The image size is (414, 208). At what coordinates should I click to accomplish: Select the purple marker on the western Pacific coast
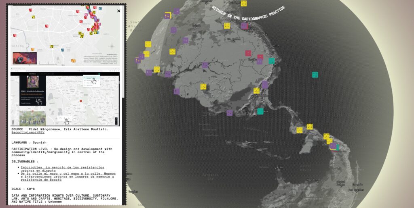point(265,85)
